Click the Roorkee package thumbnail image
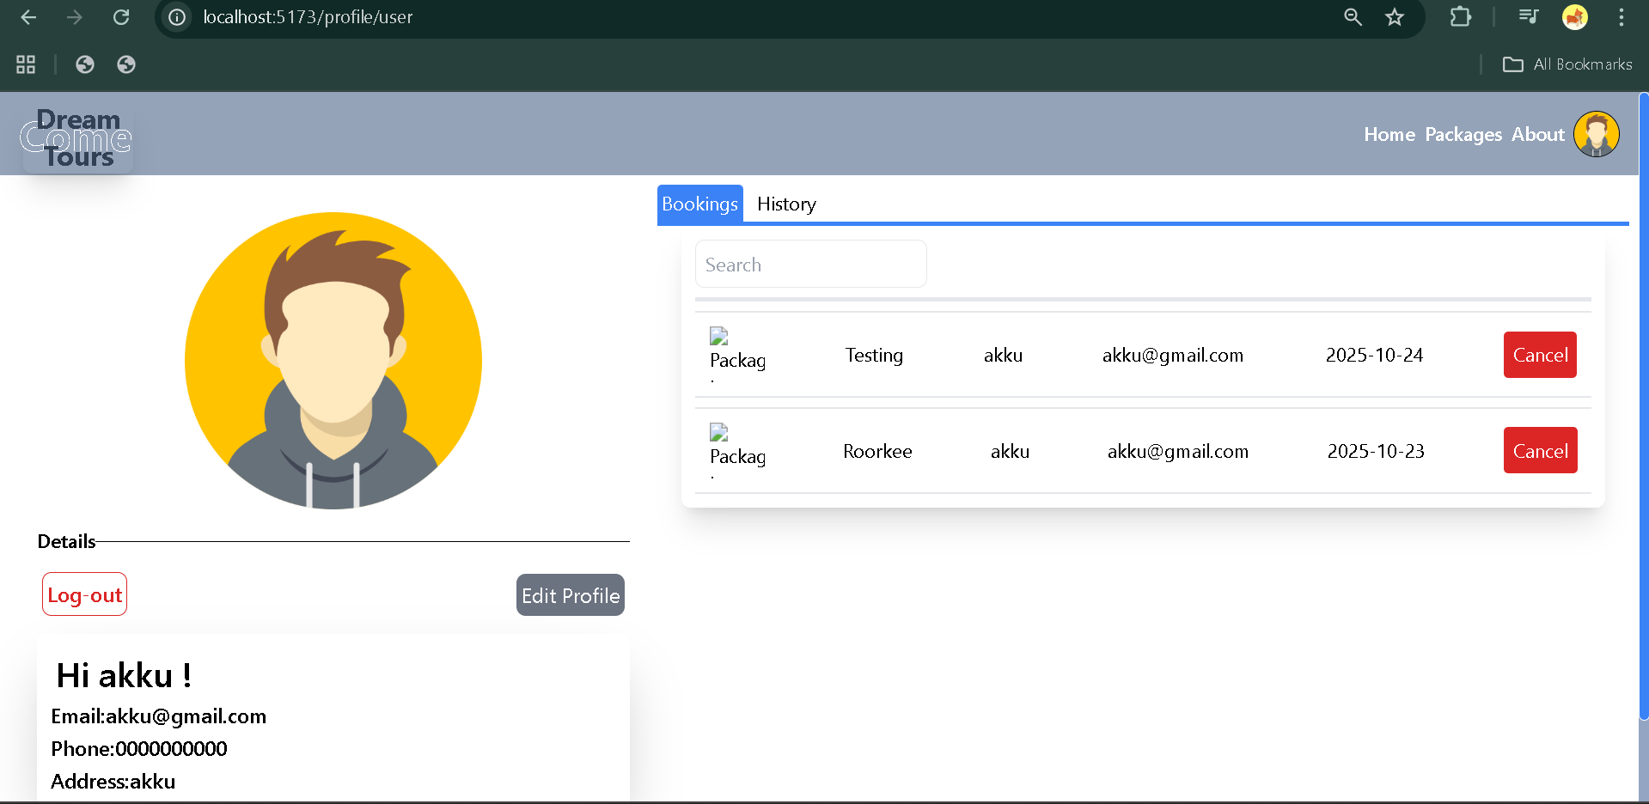The width and height of the screenshot is (1649, 804). click(719, 432)
